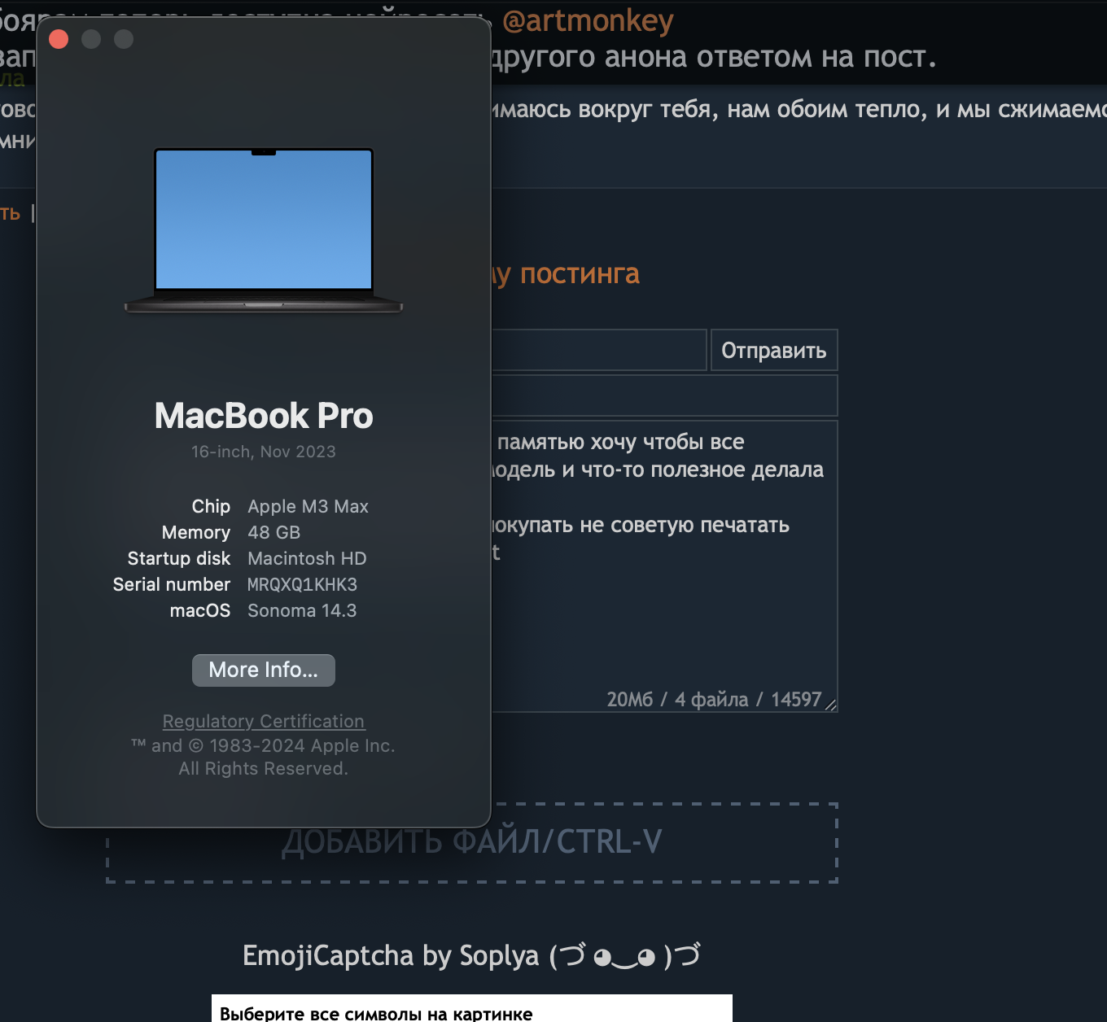Click the Отправить submit button
This screenshot has width=1107, height=1022.
[x=774, y=350]
